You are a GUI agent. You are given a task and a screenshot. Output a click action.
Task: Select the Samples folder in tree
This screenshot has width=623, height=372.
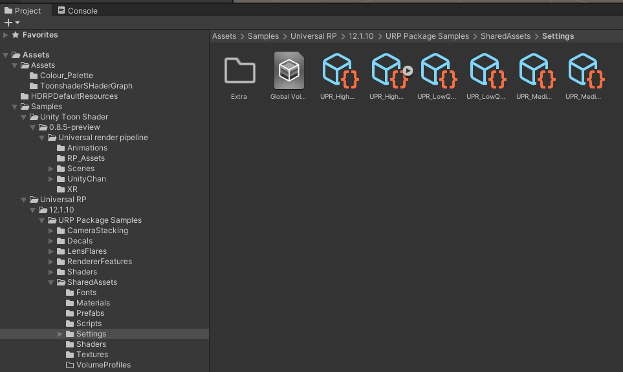tap(41, 107)
